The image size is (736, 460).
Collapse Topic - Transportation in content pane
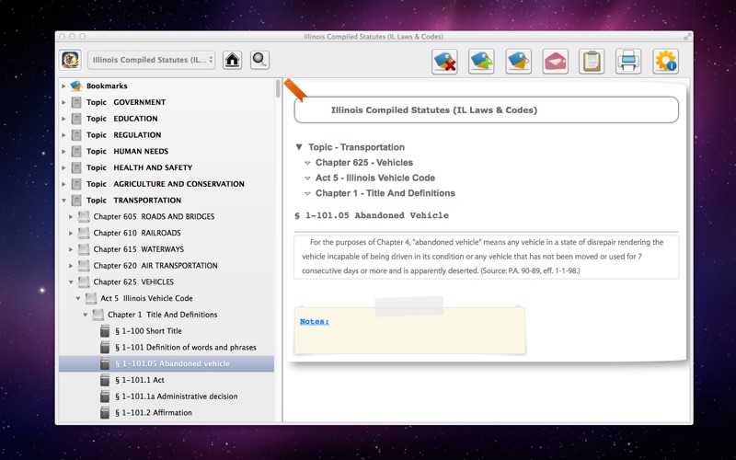point(298,147)
